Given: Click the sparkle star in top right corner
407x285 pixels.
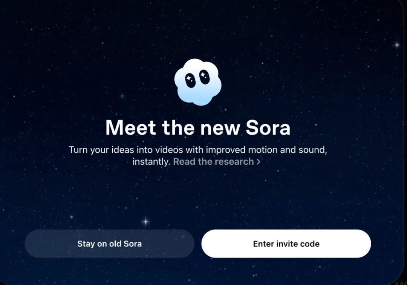Looking at the screenshot, I should pyautogui.click(x=397, y=45).
